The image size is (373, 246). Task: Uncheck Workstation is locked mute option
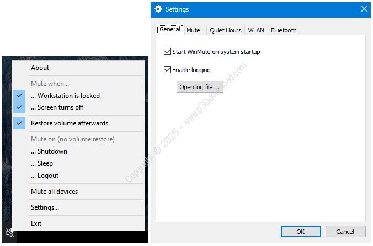[x=65, y=95]
